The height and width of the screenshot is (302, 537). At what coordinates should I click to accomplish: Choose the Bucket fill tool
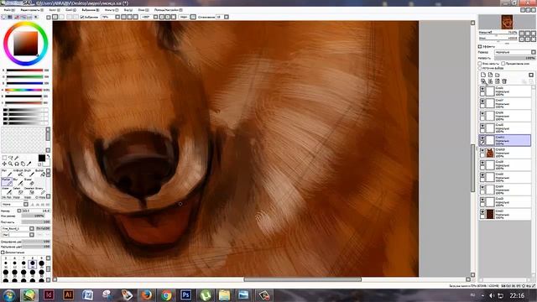(40, 174)
